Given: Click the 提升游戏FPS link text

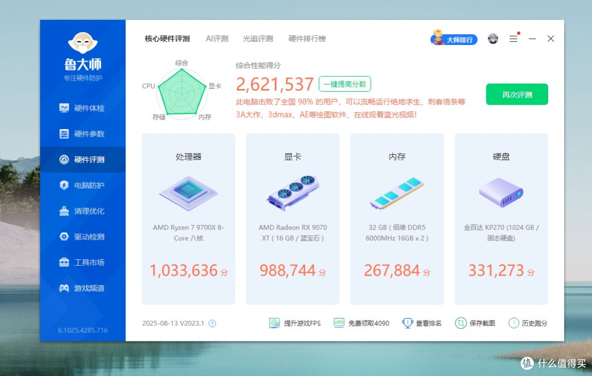Looking at the screenshot, I should tap(303, 323).
